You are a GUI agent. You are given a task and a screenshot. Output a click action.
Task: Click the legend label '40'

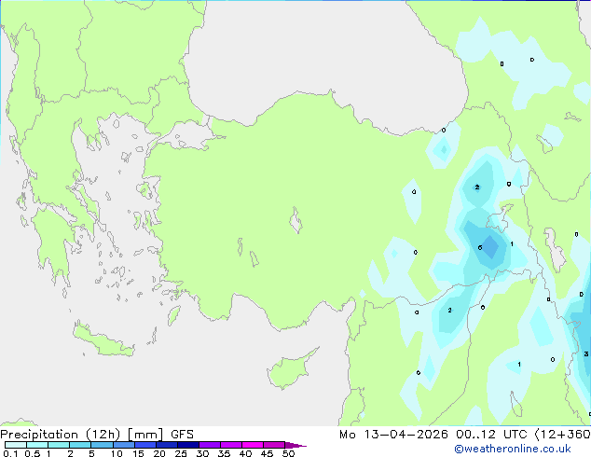tap(245, 453)
